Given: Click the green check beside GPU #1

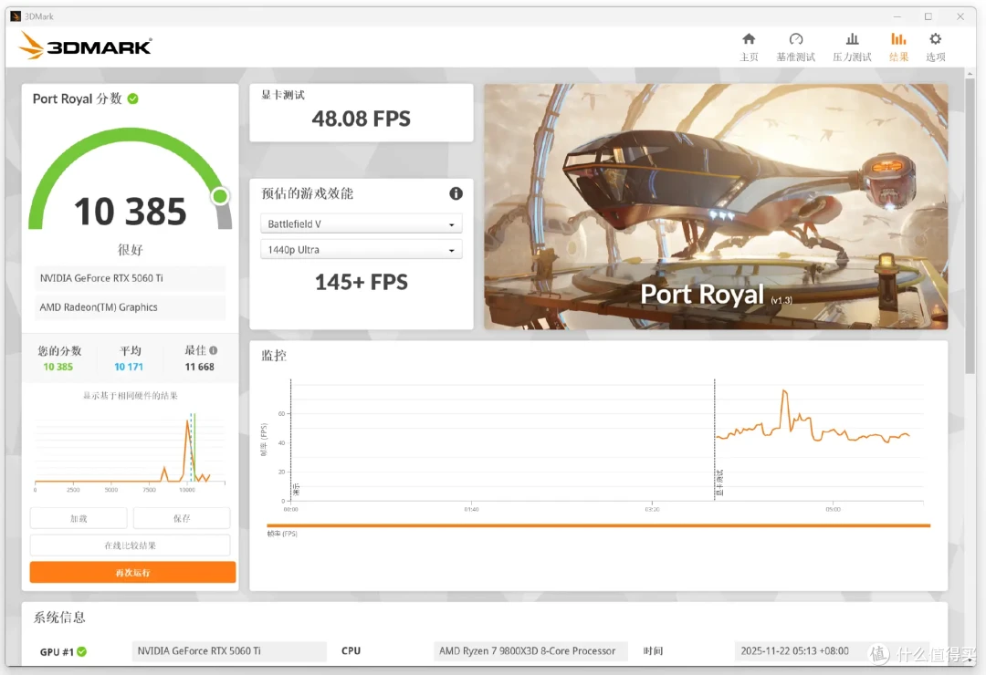Looking at the screenshot, I should [82, 652].
